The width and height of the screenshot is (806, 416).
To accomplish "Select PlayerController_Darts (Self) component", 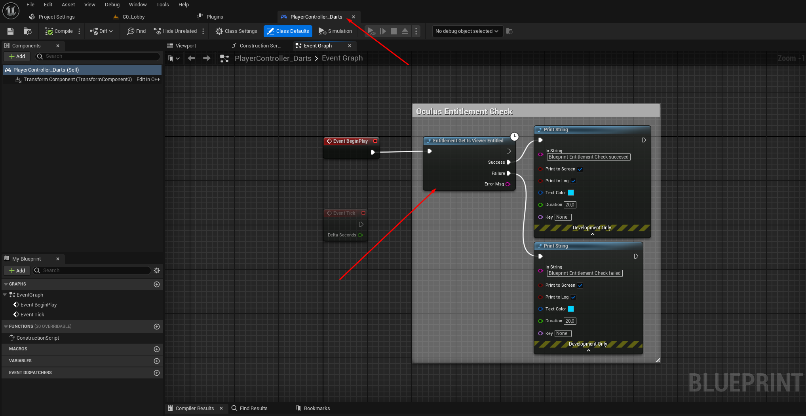I will coord(82,70).
